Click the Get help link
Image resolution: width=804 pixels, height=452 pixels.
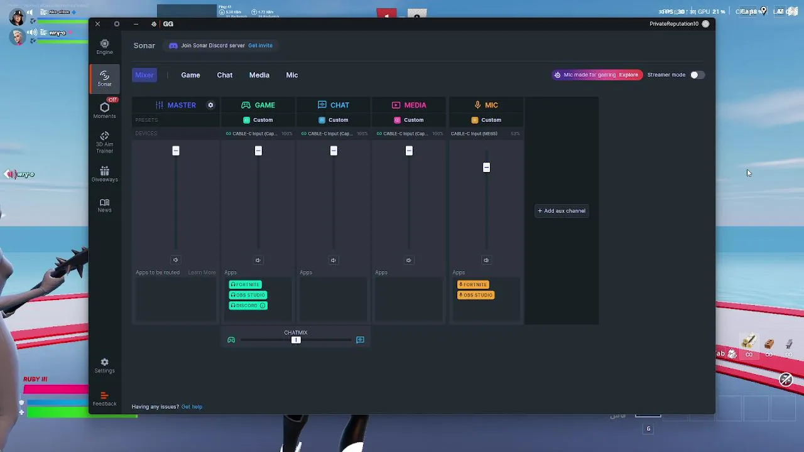point(192,407)
